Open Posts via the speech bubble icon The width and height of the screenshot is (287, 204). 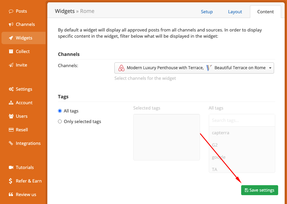click(x=11, y=11)
